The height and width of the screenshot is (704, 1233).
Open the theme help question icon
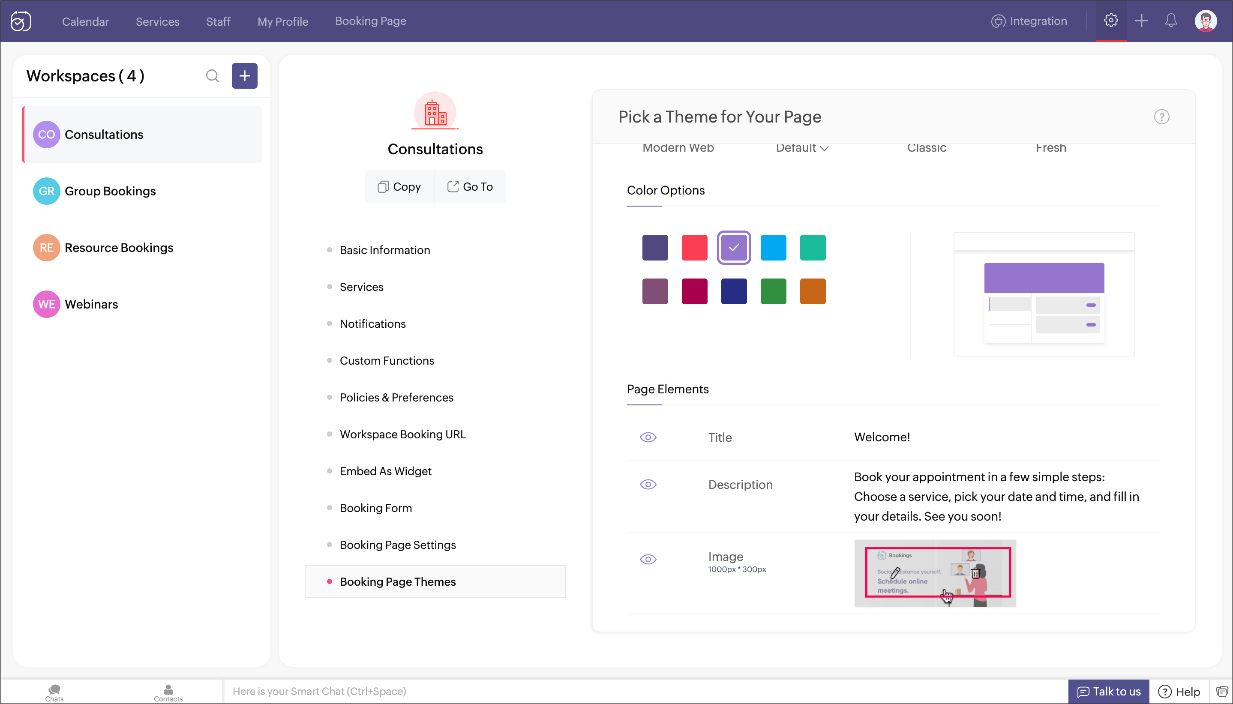1161,117
